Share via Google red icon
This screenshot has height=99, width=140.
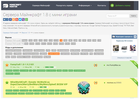(17, 19)
